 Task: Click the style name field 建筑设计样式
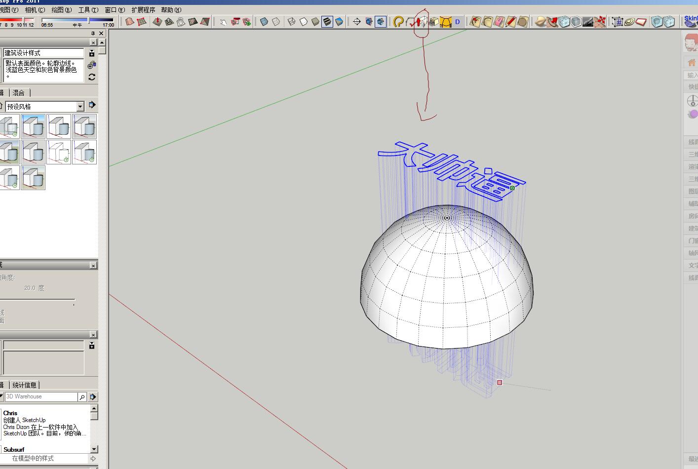(43, 53)
